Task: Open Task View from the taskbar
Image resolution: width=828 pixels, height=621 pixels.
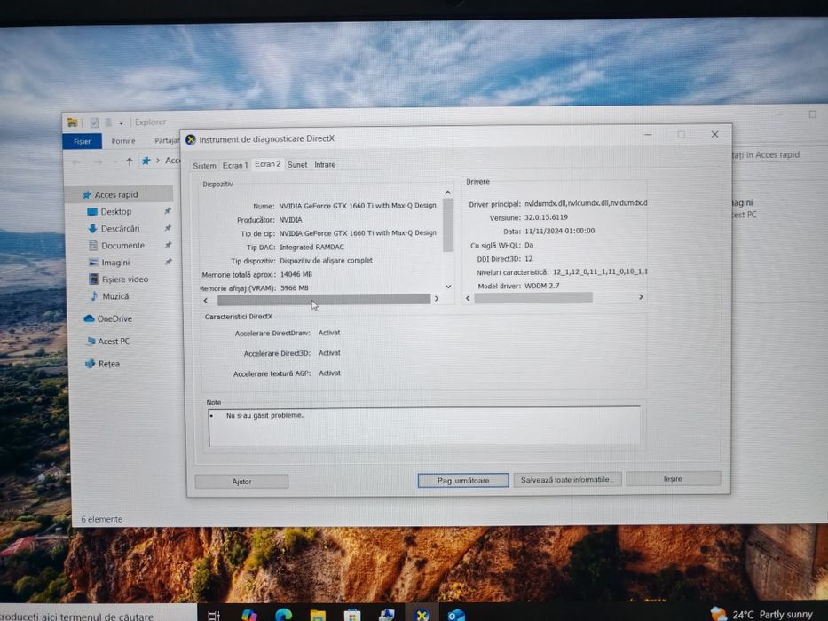Action: [213, 616]
